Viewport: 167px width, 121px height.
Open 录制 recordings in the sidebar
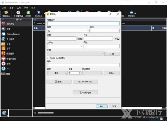point(16,64)
